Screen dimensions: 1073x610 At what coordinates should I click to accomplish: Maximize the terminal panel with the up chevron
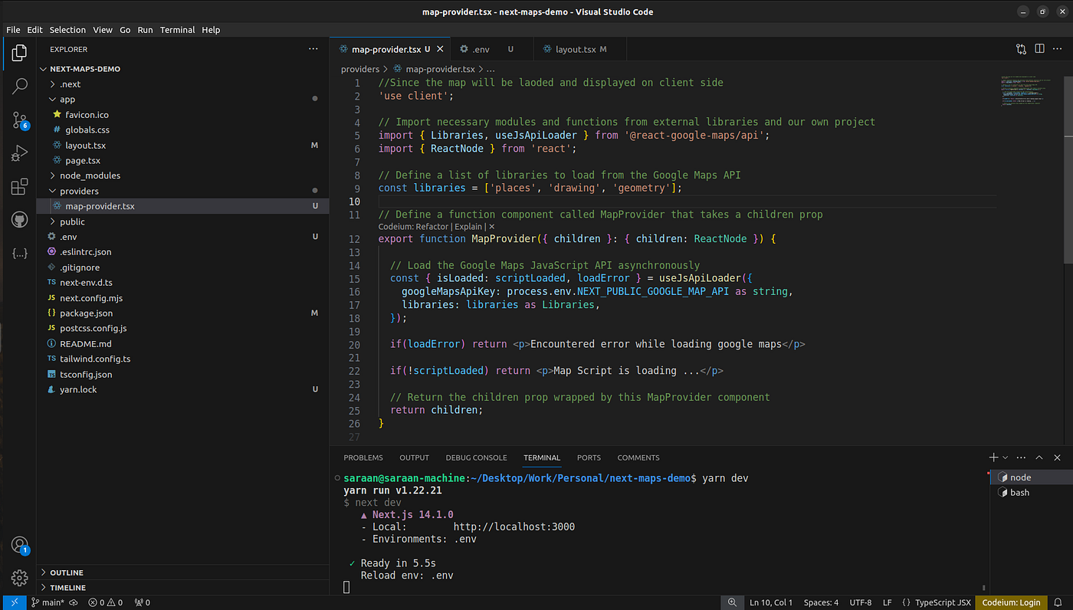pyautogui.click(x=1039, y=457)
